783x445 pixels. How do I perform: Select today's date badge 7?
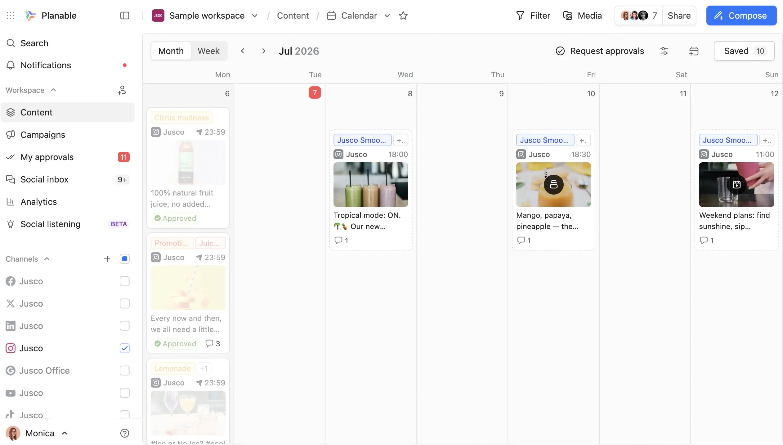[315, 92]
